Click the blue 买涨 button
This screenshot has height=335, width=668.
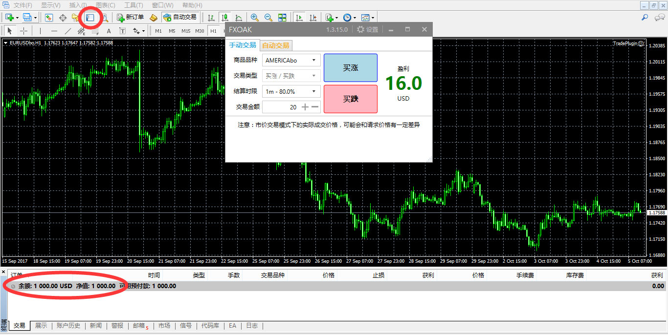(x=351, y=68)
